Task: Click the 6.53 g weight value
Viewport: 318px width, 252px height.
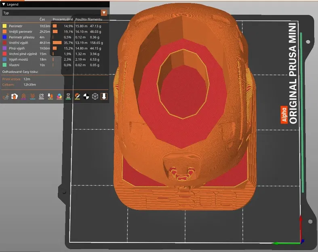Action: pos(95,59)
